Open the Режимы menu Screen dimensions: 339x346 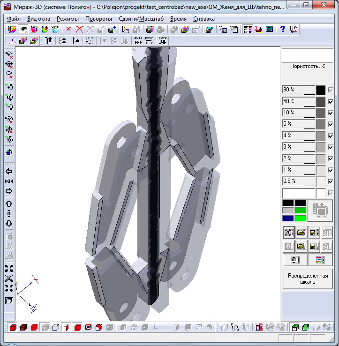pos(68,19)
